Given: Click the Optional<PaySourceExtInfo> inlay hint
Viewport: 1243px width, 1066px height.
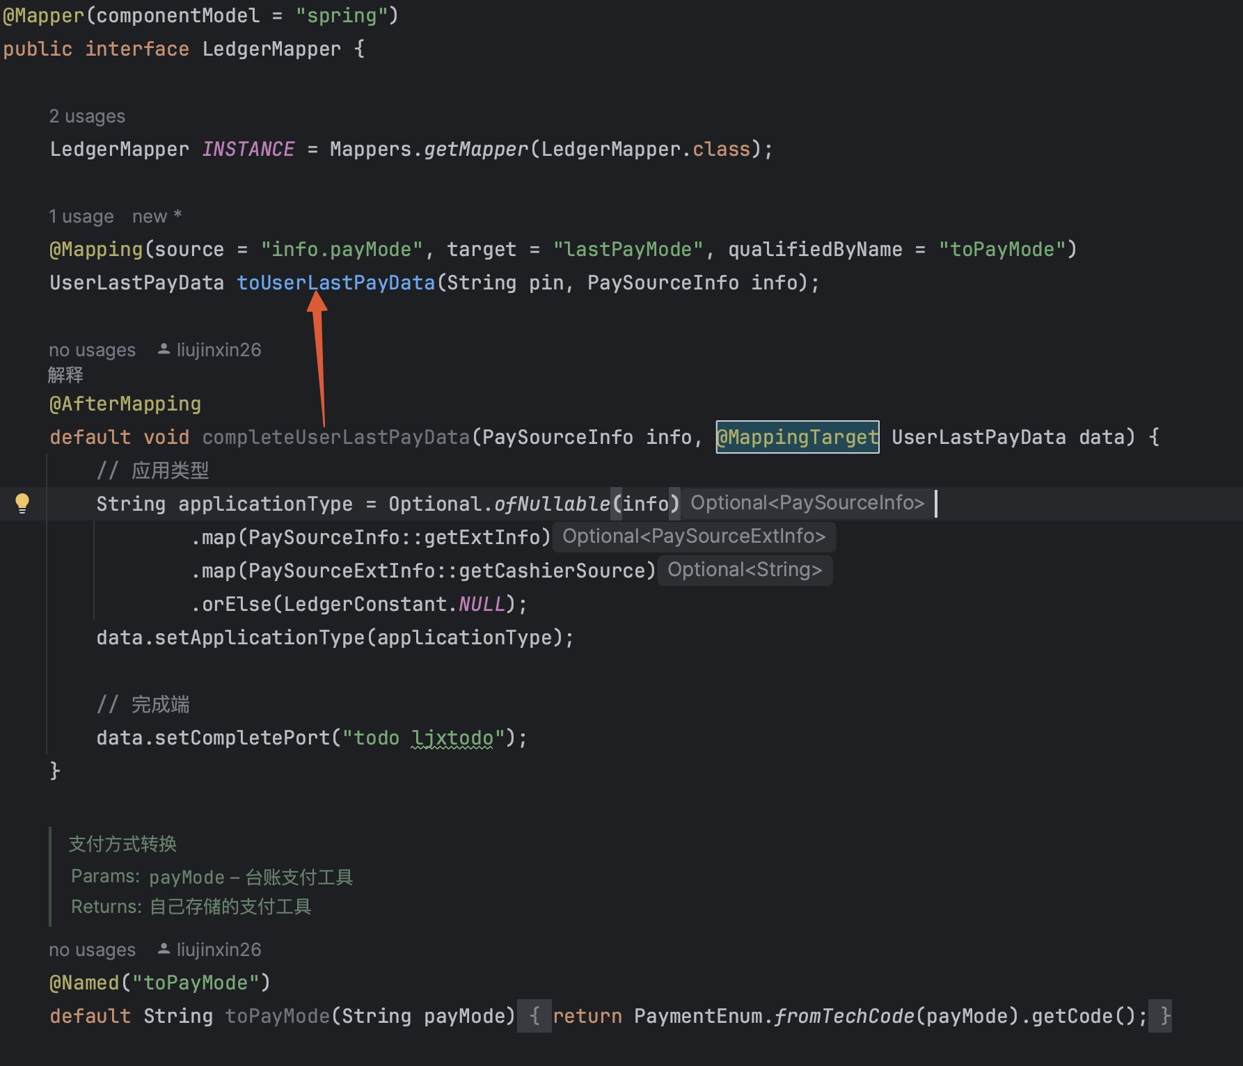Looking at the screenshot, I should (x=693, y=536).
